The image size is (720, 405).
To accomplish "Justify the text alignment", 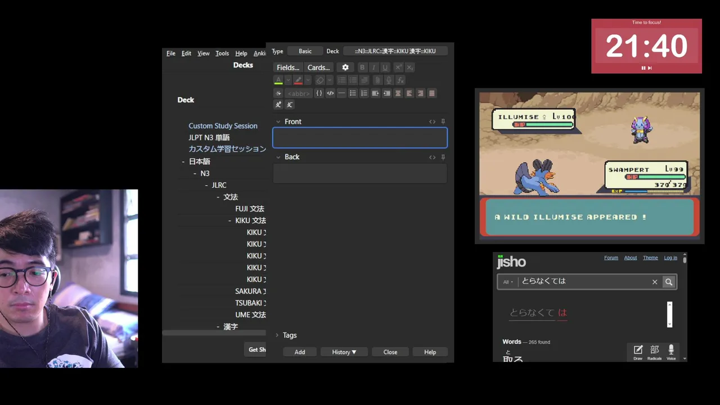I will (x=431, y=93).
